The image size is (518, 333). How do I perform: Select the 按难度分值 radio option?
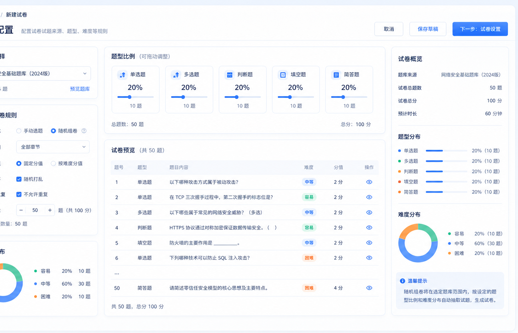pos(53,164)
